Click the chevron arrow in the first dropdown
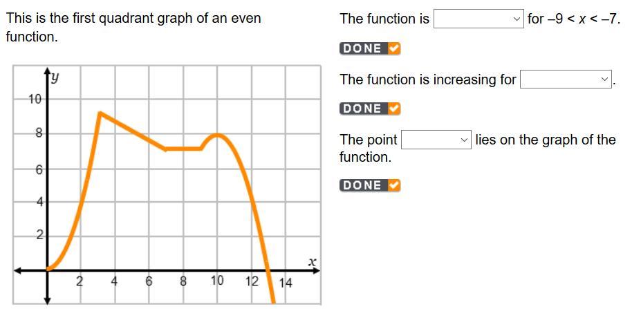Viewport: 641px width, 309px height. 517,19
